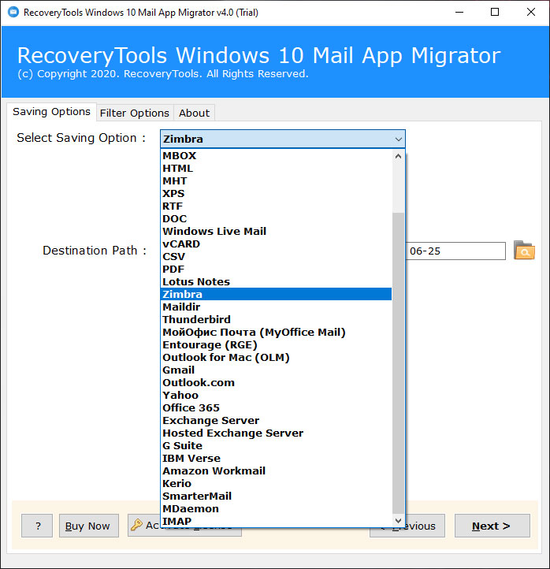The height and width of the screenshot is (569, 550).
Task: Select RTF from the list
Action: [x=276, y=206]
